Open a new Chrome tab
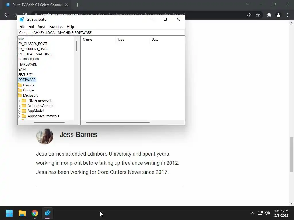 click(78, 5)
